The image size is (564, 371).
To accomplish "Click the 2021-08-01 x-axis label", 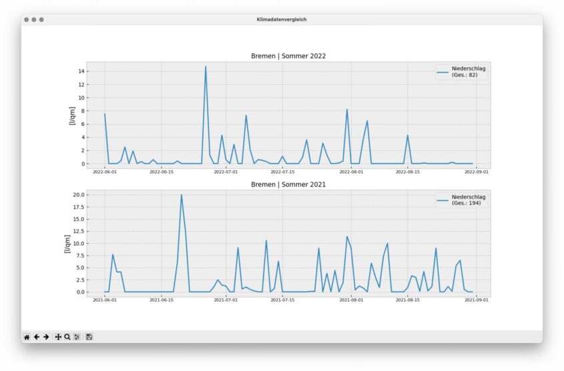I will tap(352, 300).
